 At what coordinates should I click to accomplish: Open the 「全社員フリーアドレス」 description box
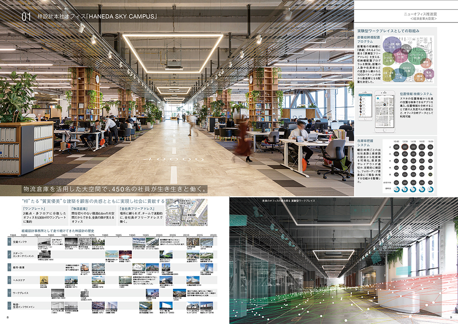pos(141,216)
